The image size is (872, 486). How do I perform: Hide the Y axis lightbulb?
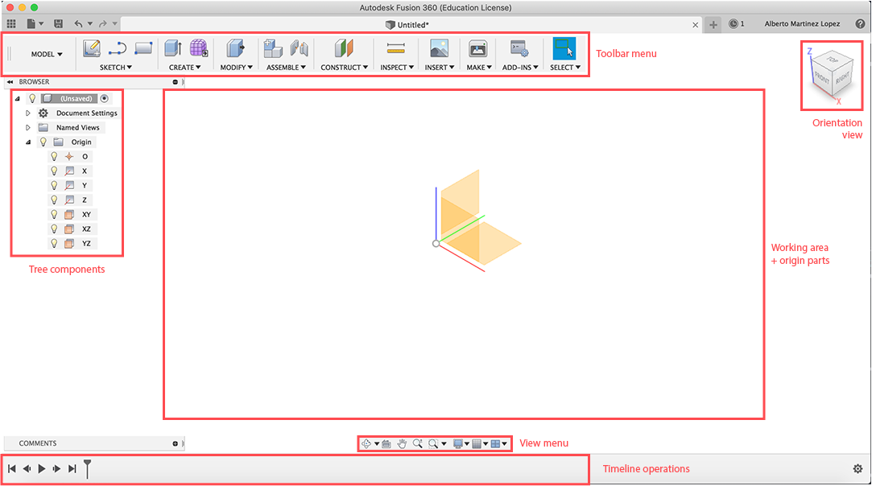54,185
